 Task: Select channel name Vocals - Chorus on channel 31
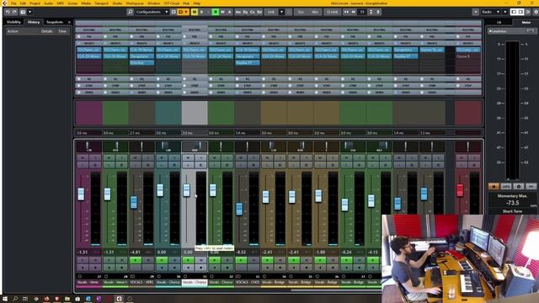point(195,283)
